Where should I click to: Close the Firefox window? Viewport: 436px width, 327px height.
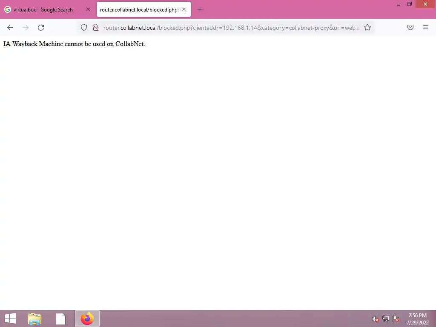click(425, 4)
